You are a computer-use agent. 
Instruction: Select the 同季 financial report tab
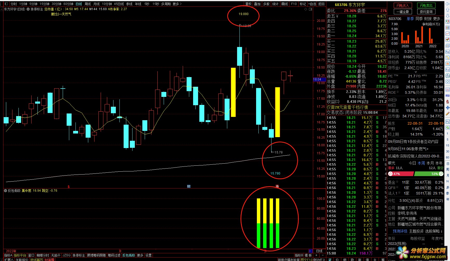coord(419,19)
